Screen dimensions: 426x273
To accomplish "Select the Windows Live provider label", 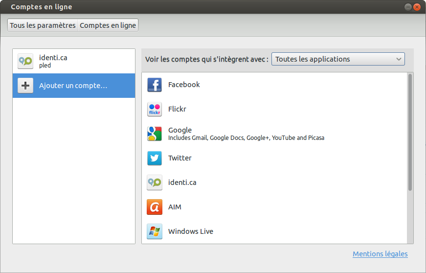I will pos(190,231).
